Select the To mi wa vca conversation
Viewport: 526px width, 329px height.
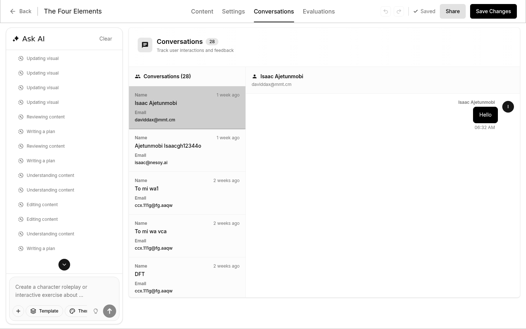pos(187,236)
